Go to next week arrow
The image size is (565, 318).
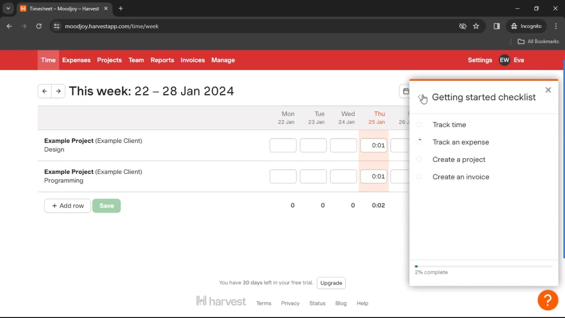(58, 91)
